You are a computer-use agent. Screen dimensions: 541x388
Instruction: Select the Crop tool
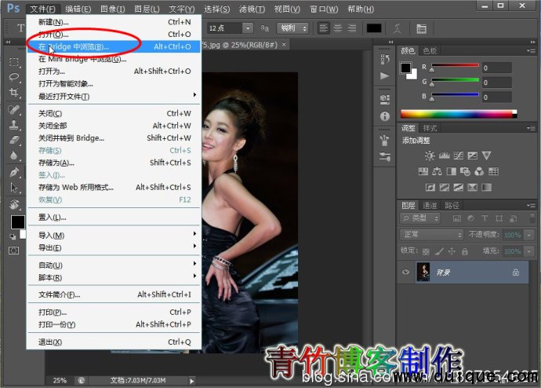click(14, 92)
